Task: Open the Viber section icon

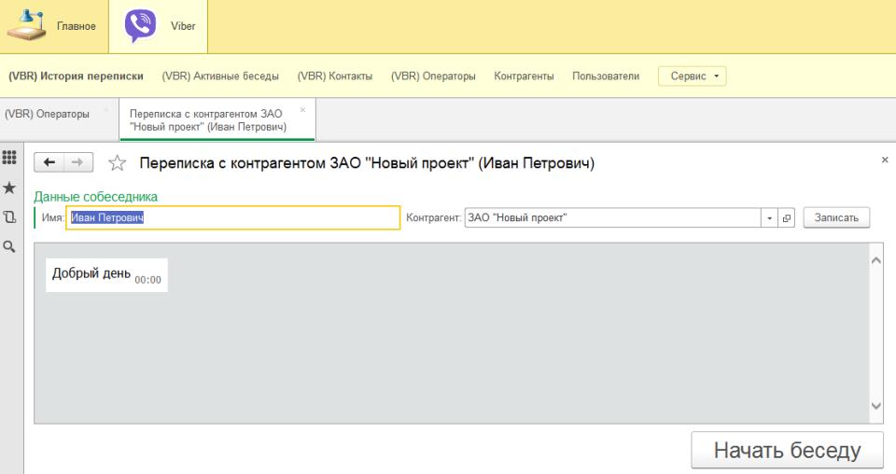Action: [141, 25]
